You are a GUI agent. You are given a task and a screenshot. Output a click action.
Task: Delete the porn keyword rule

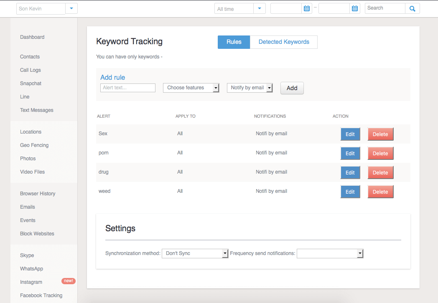380,153
